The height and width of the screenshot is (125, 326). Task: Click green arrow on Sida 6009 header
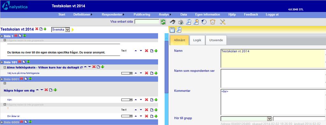pos(30,121)
